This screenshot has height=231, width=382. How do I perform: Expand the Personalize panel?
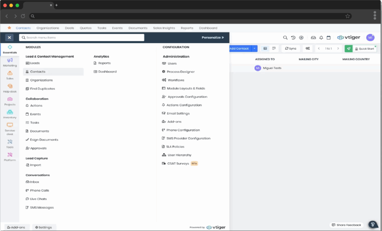pos(213,37)
